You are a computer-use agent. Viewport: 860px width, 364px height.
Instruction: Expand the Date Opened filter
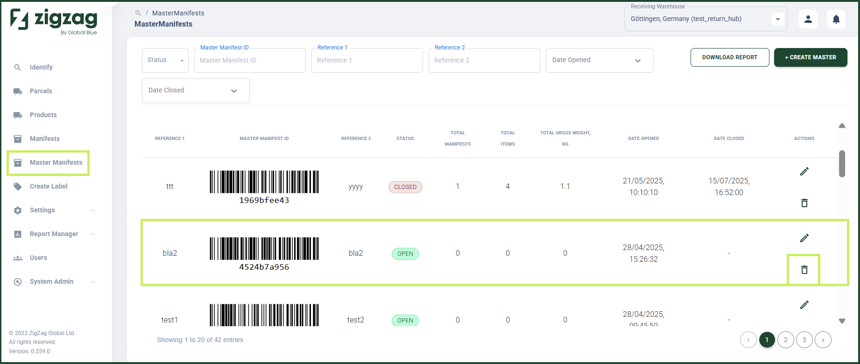[599, 60]
